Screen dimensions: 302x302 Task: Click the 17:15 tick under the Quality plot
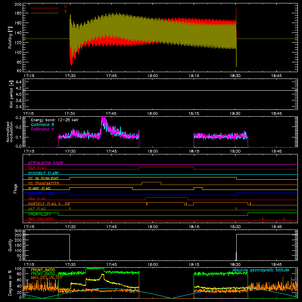[x=29, y=265]
